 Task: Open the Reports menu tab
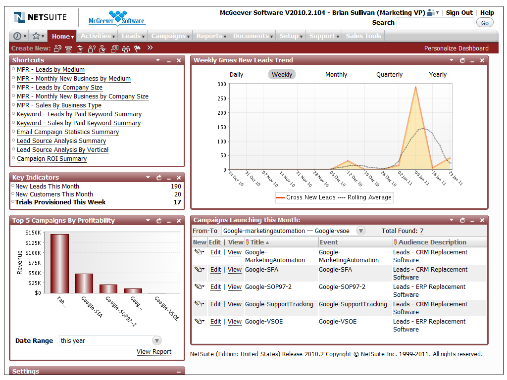pyautogui.click(x=211, y=36)
